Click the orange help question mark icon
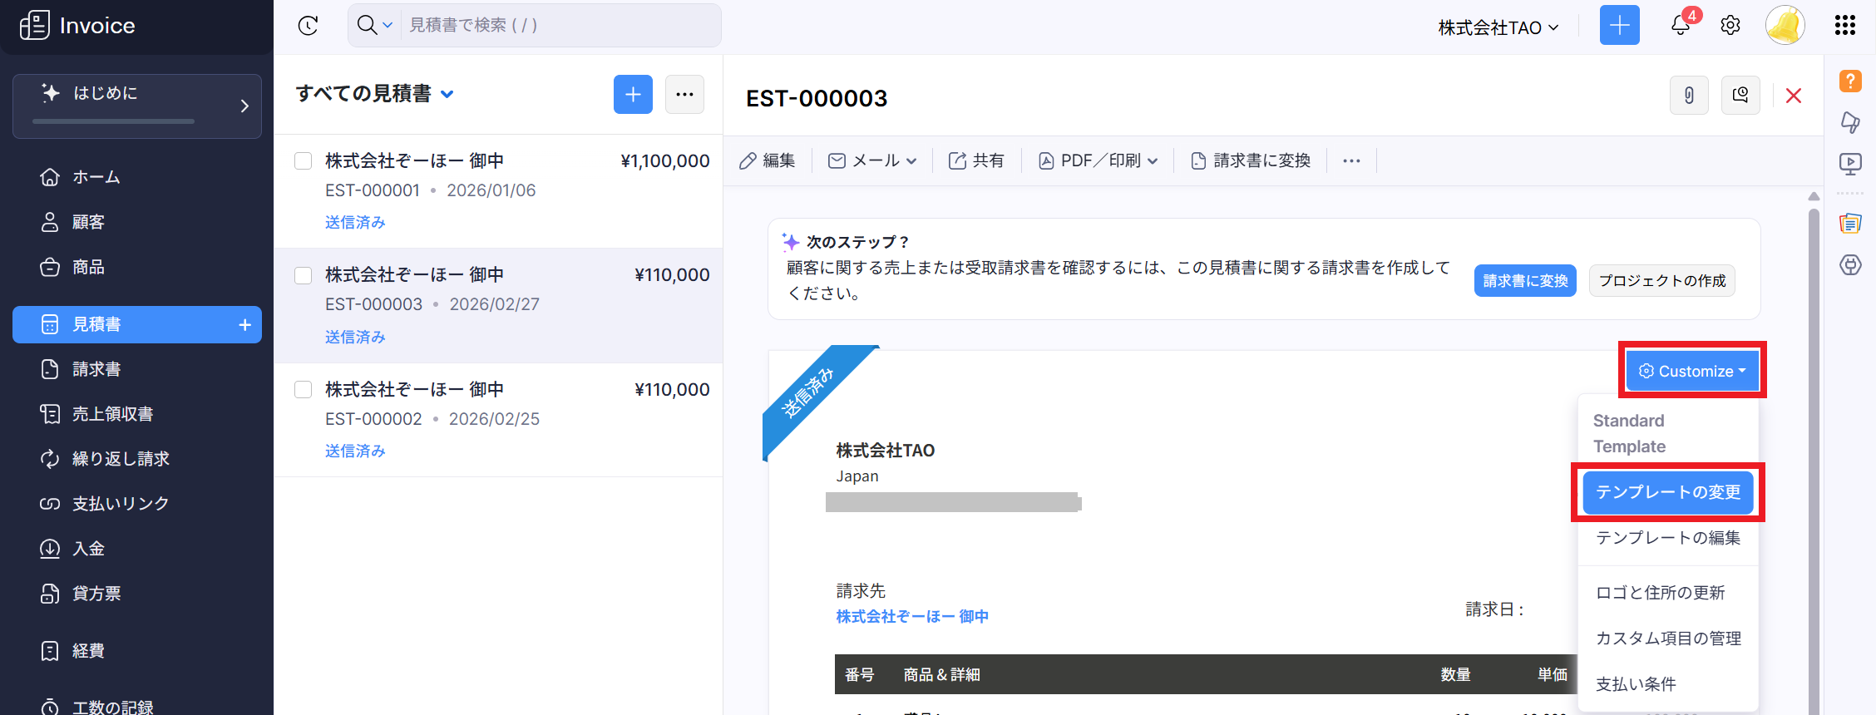This screenshot has height=715, width=1876. tap(1850, 81)
